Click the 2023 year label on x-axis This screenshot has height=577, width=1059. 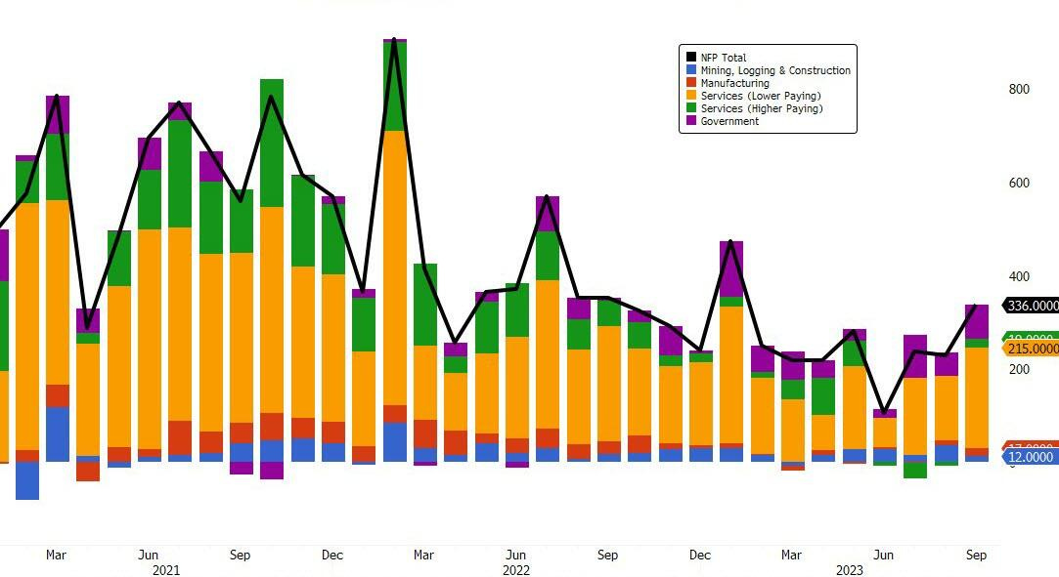[x=849, y=570]
